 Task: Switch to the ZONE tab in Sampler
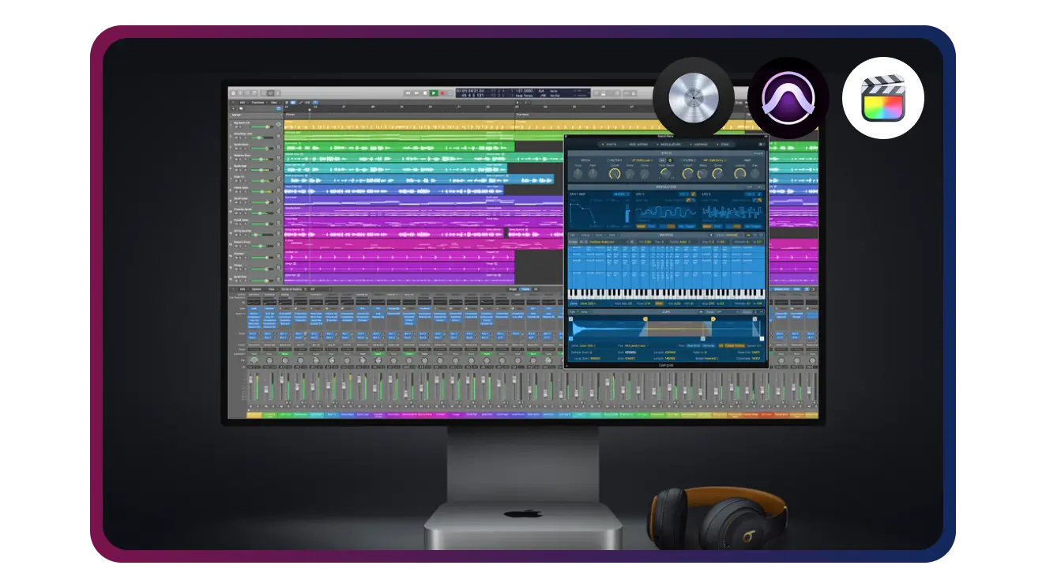pos(724,145)
